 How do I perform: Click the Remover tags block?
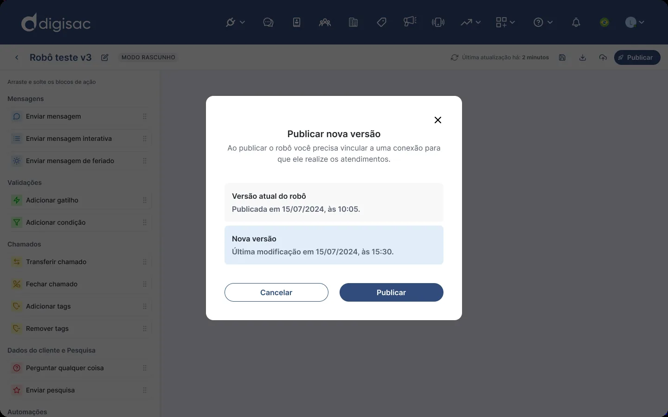[x=80, y=329]
